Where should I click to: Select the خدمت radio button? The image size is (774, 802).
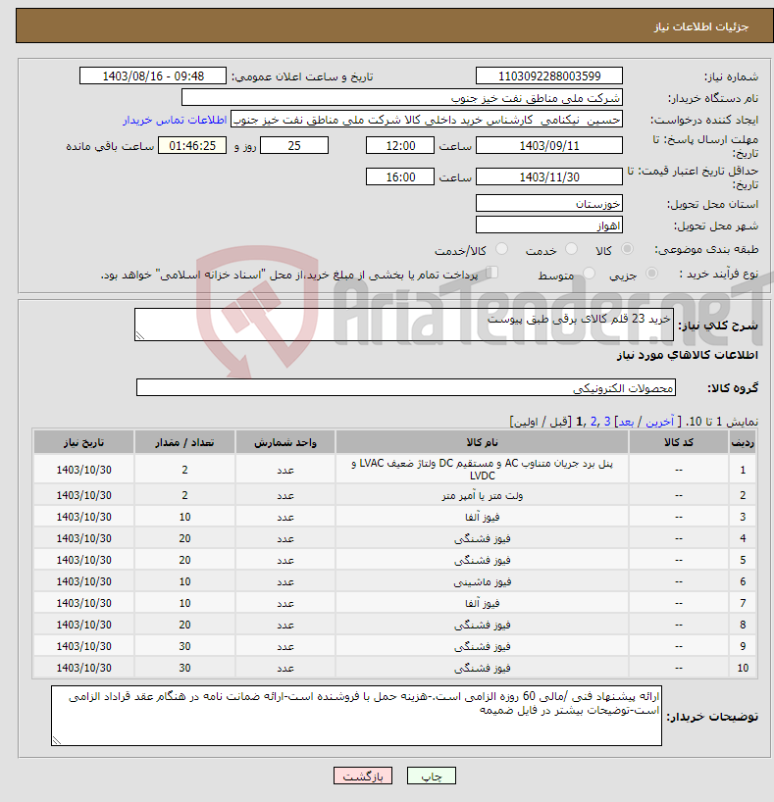click(x=571, y=249)
